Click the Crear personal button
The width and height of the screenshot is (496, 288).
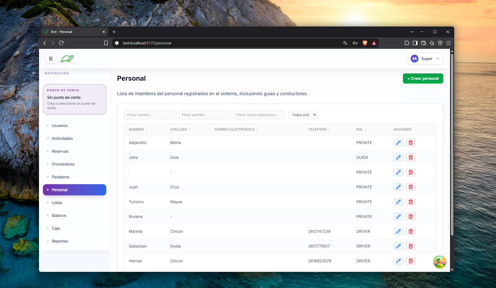(x=423, y=78)
